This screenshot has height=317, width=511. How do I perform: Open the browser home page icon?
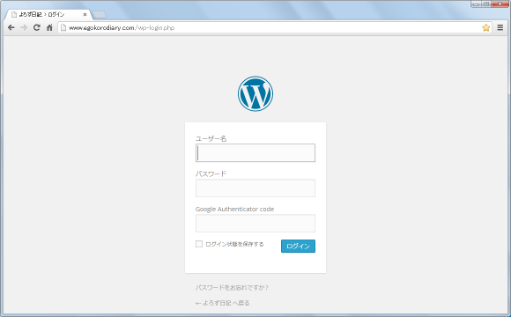tap(49, 27)
